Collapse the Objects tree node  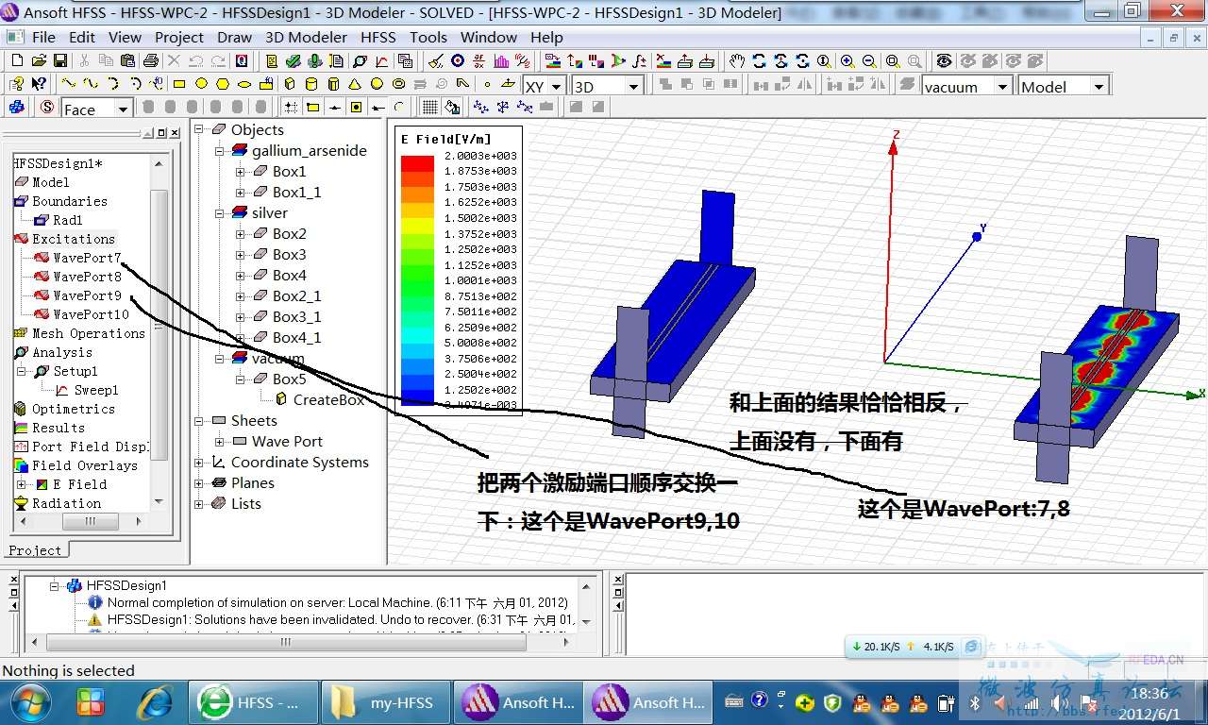(x=199, y=130)
